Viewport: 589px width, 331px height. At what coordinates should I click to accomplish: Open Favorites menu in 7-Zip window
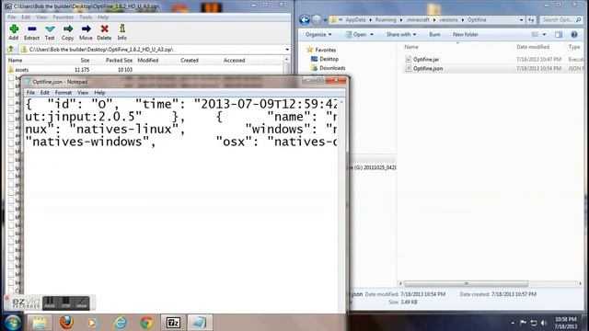coord(64,17)
